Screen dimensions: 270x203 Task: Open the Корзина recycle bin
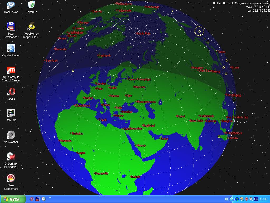(31, 5)
